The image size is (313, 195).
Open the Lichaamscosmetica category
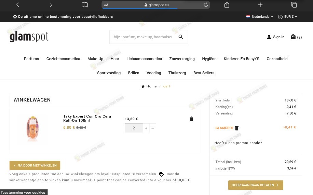click(144, 59)
